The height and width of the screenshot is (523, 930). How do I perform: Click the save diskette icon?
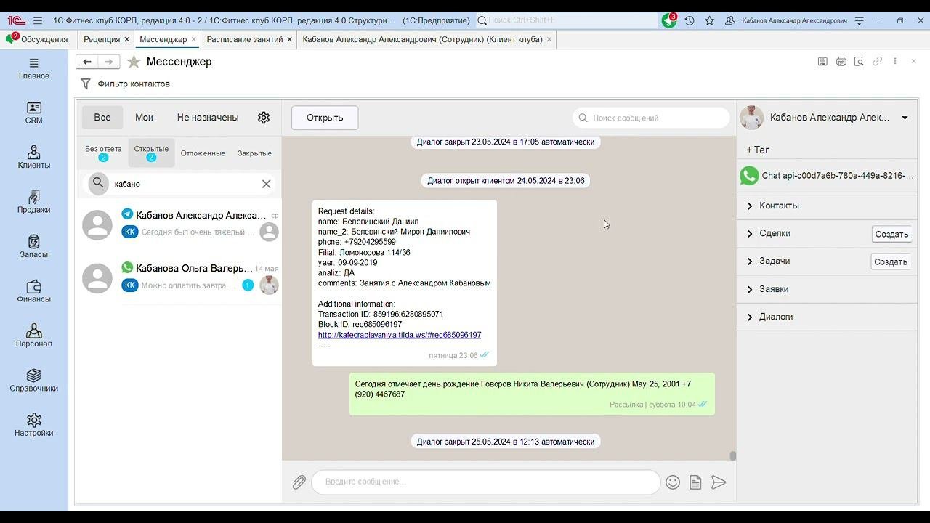click(822, 62)
